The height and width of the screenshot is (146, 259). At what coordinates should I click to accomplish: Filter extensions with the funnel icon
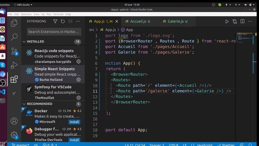[x=55, y=21]
